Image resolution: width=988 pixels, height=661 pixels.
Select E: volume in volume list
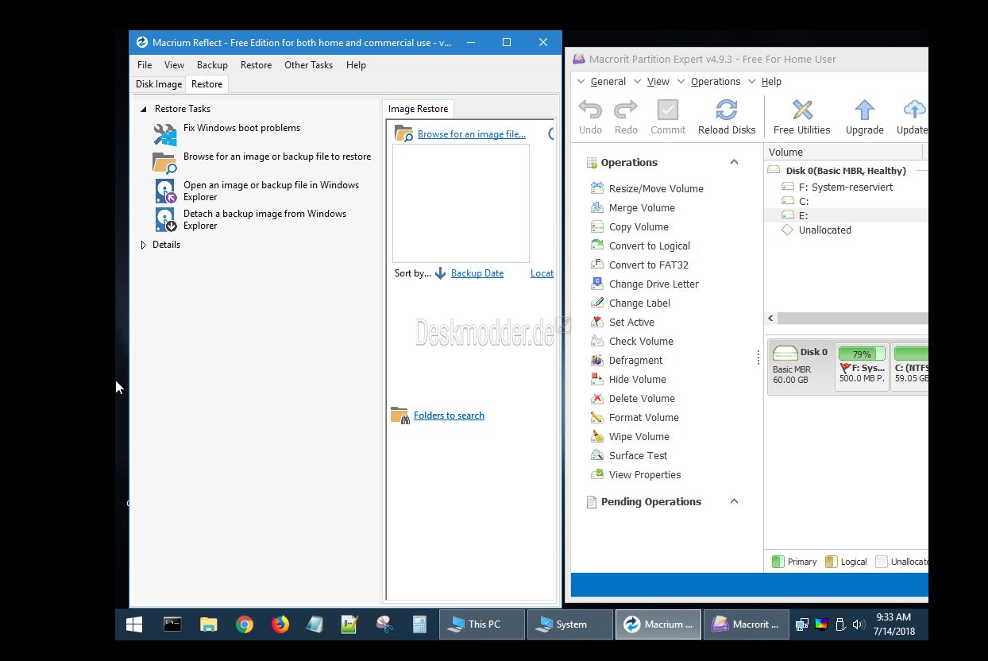pos(847,215)
